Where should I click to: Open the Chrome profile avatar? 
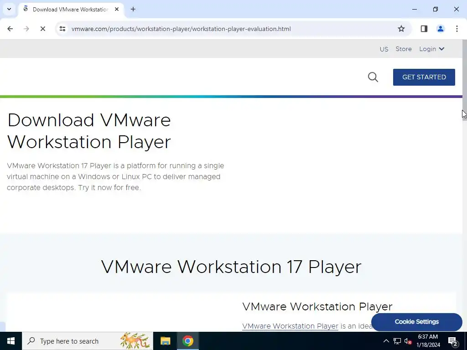coord(441,29)
